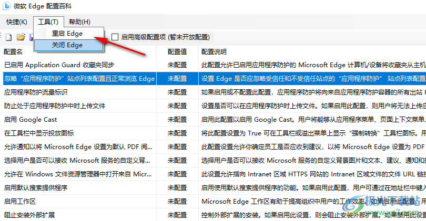426x221 pixels.
Task: Click 未配置 value in highlighted 忽略应用程序防护 row
Action: (x=177, y=79)
